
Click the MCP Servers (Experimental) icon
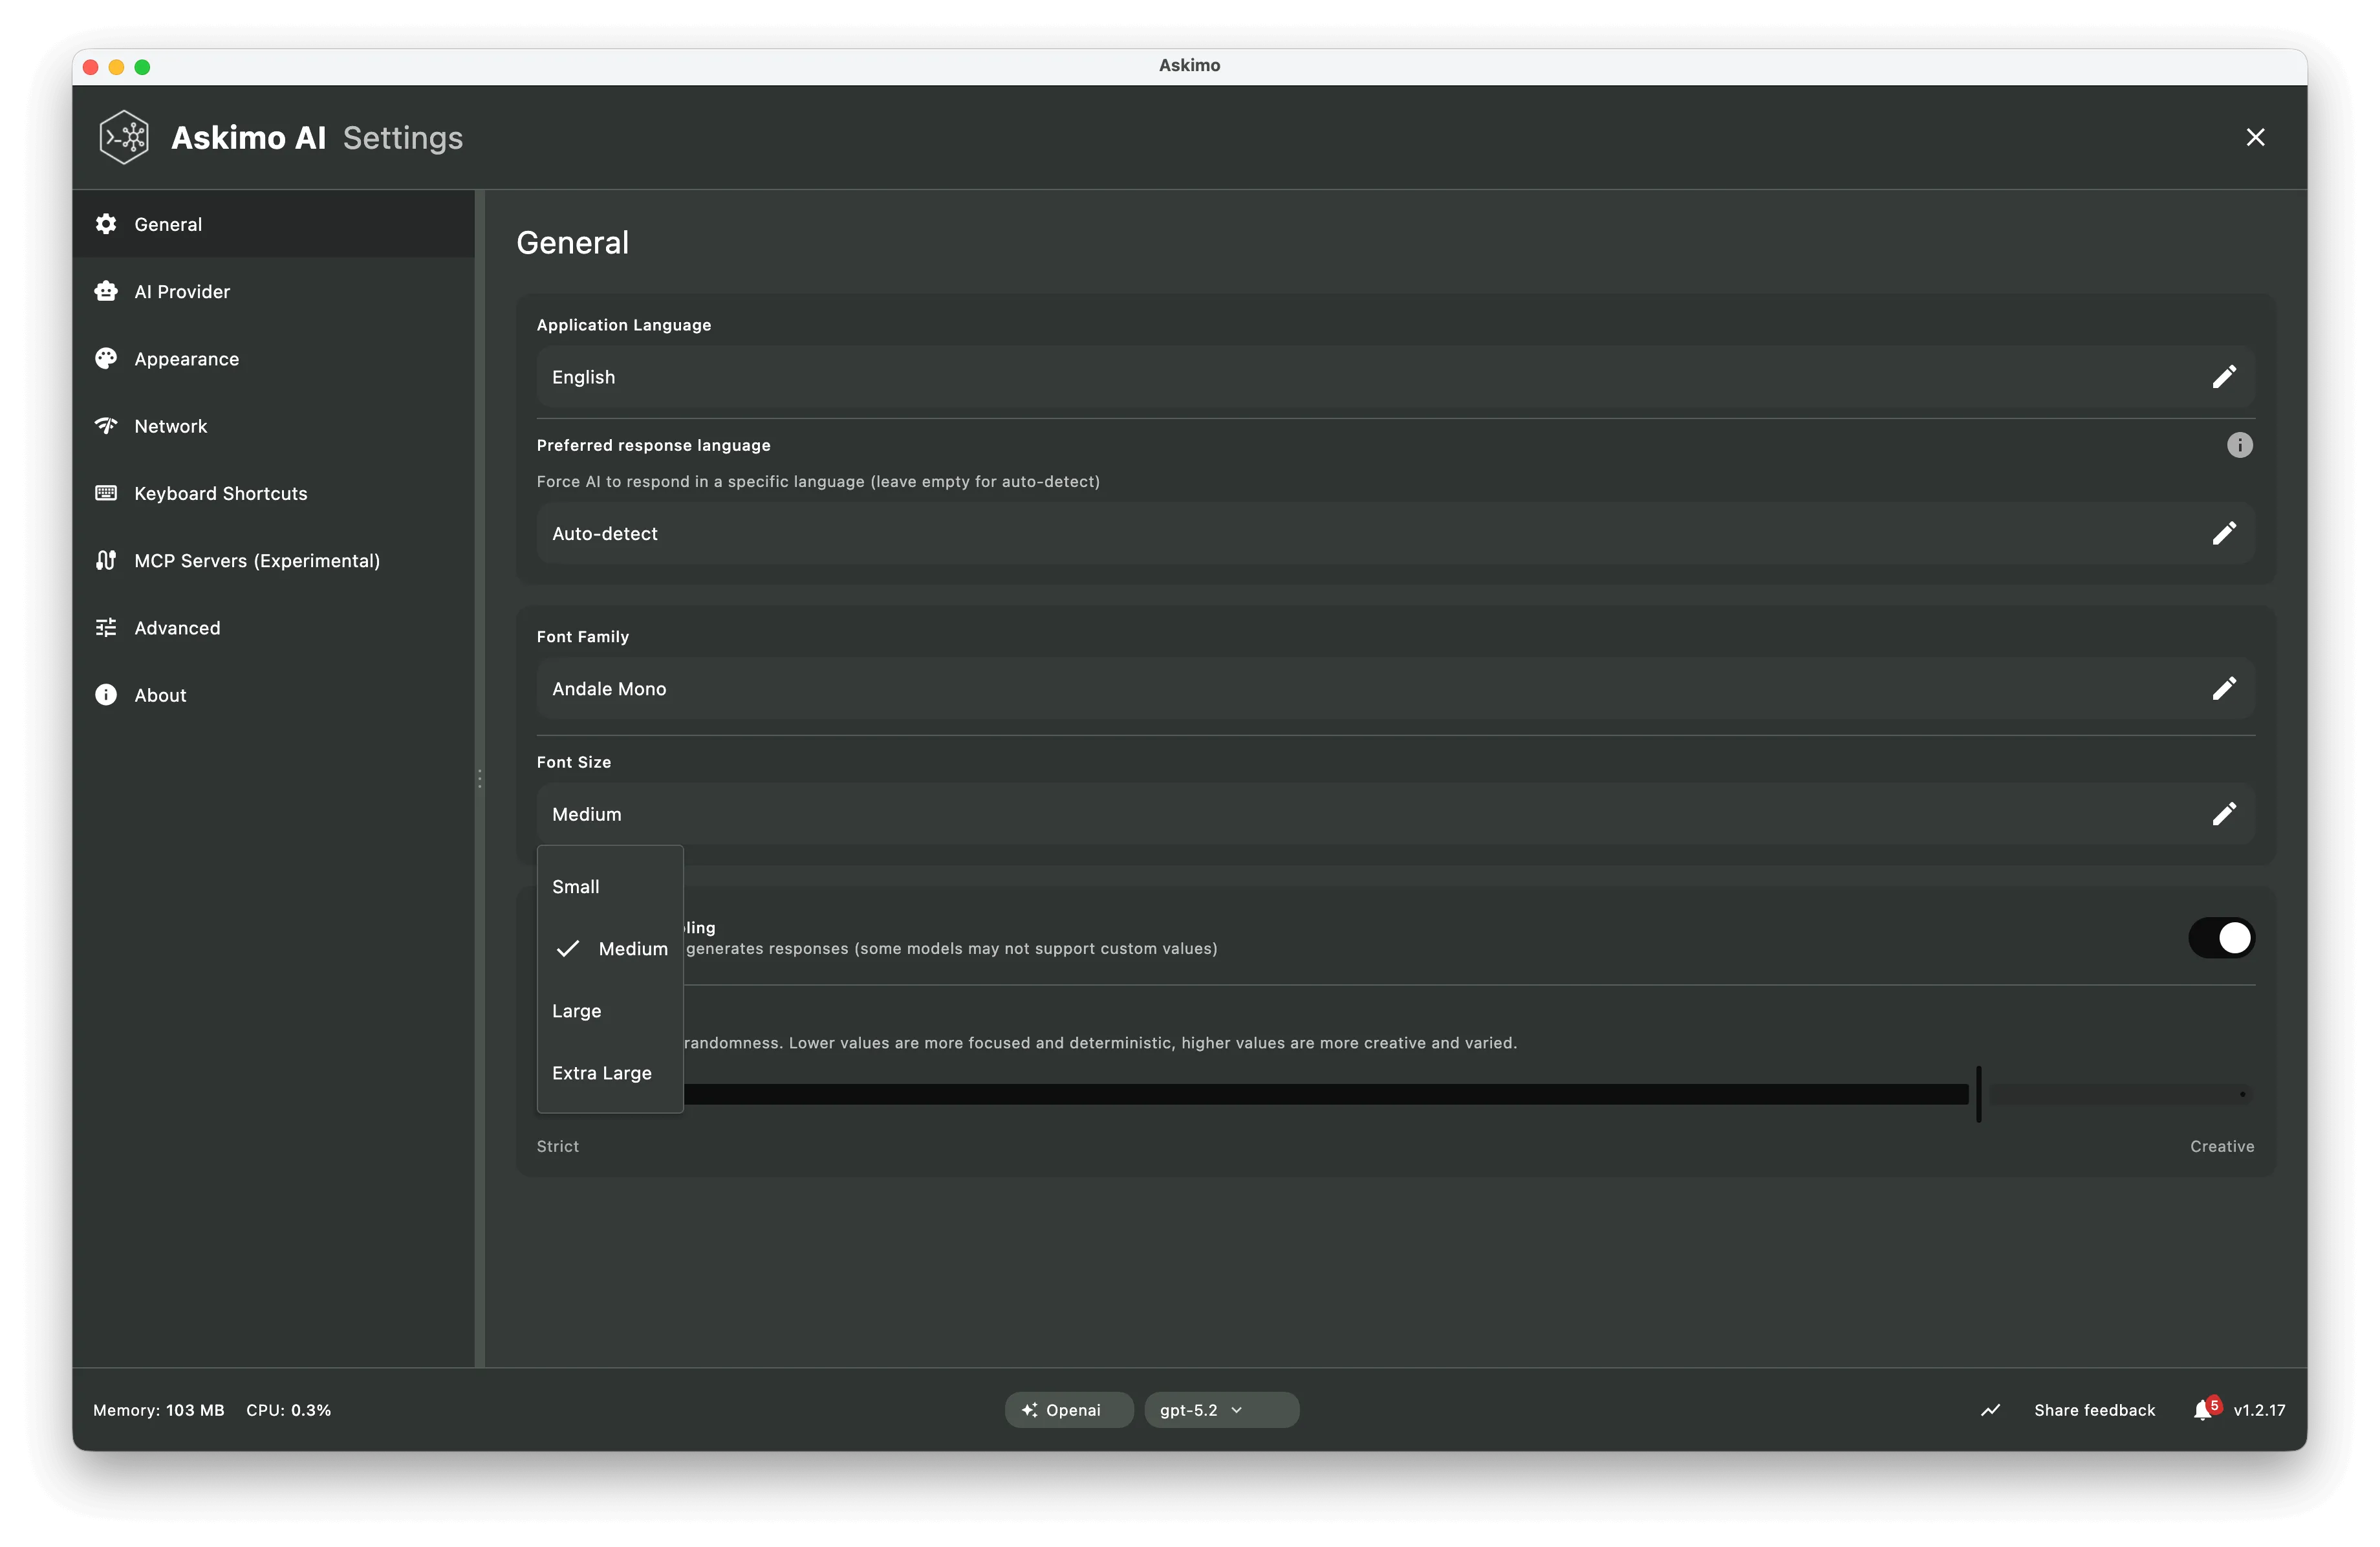(x=106, y=560)
